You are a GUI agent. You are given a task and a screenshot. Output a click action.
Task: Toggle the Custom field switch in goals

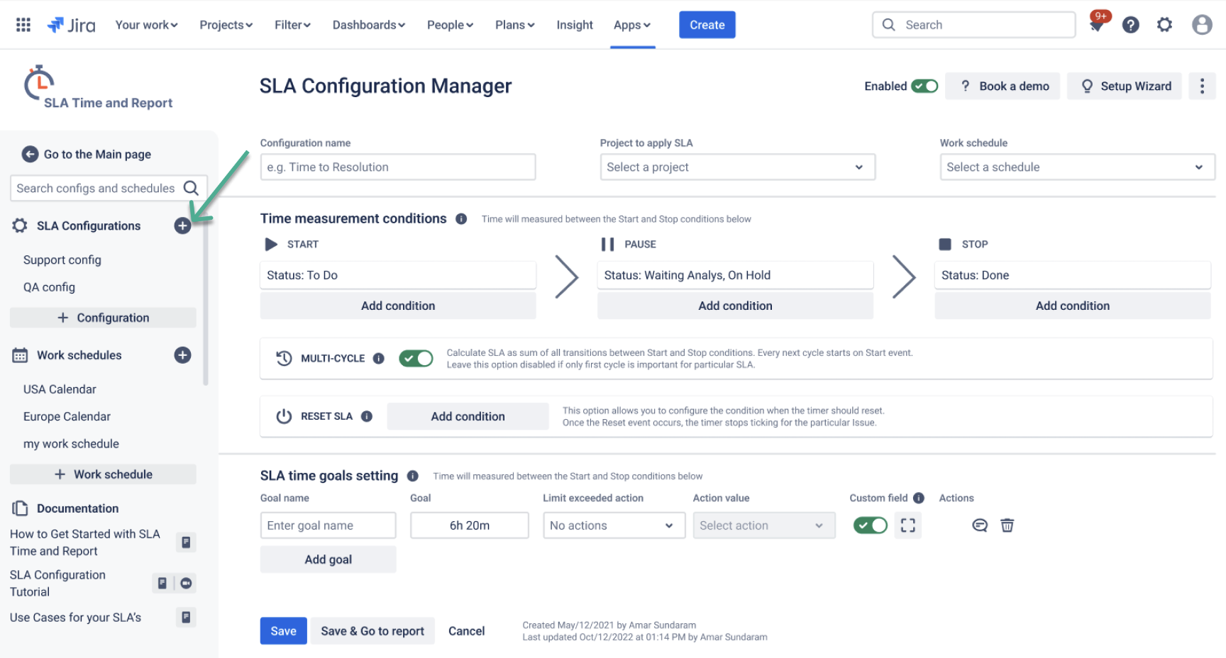click(x=870, y=525)
